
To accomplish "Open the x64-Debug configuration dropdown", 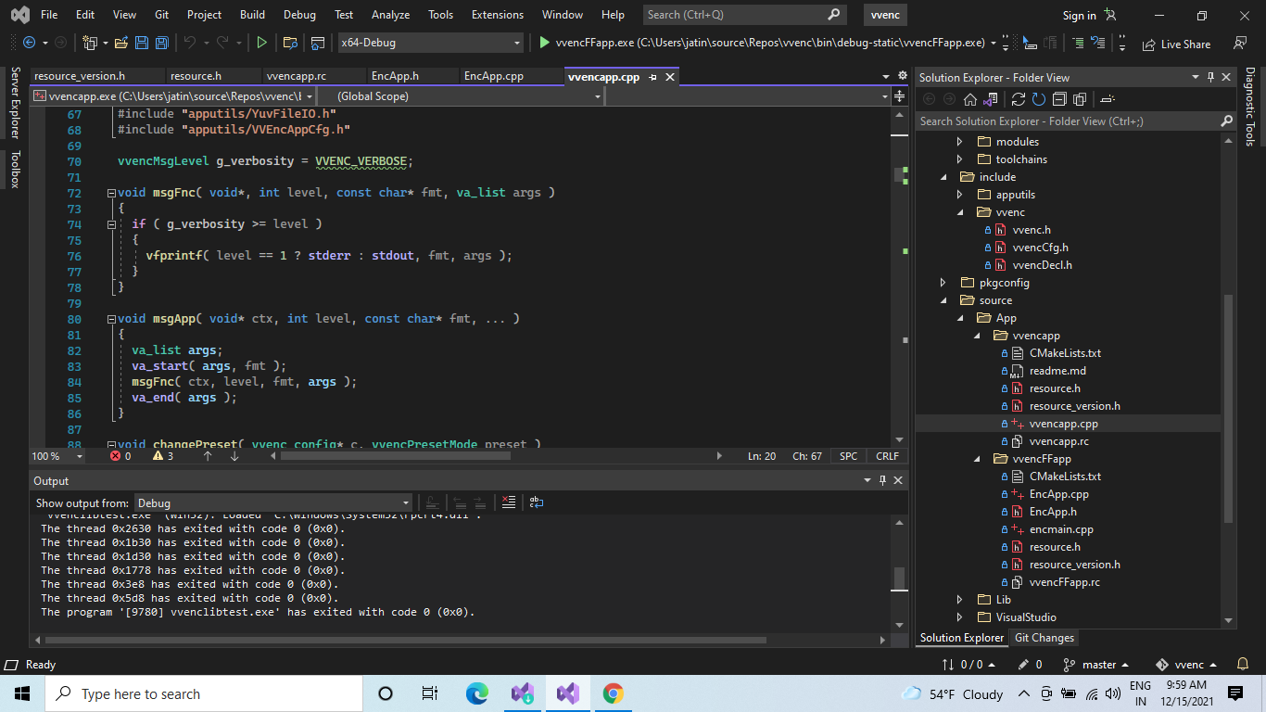I will [431, 42].
